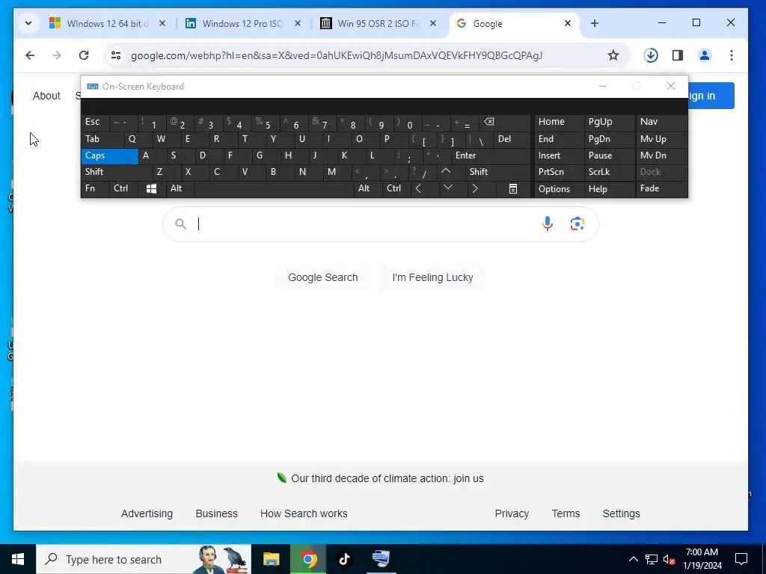Click PrtScn key on On-Screen Keyboard
This screenshot has height=574, width=766.
(559, 172)
